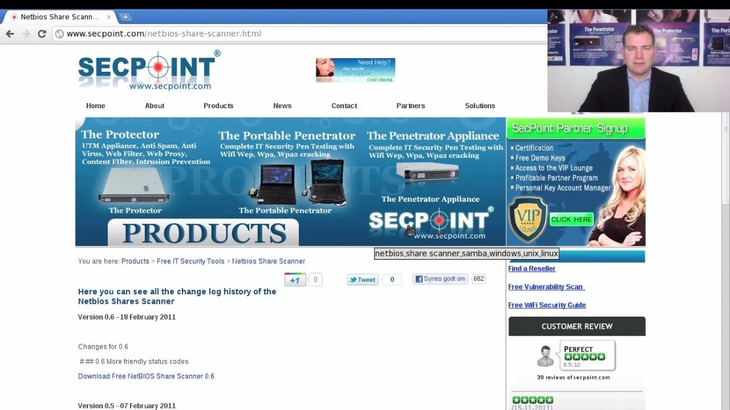Open the About menu item
The width and height of the screenshot is (730, 410).
155,106
